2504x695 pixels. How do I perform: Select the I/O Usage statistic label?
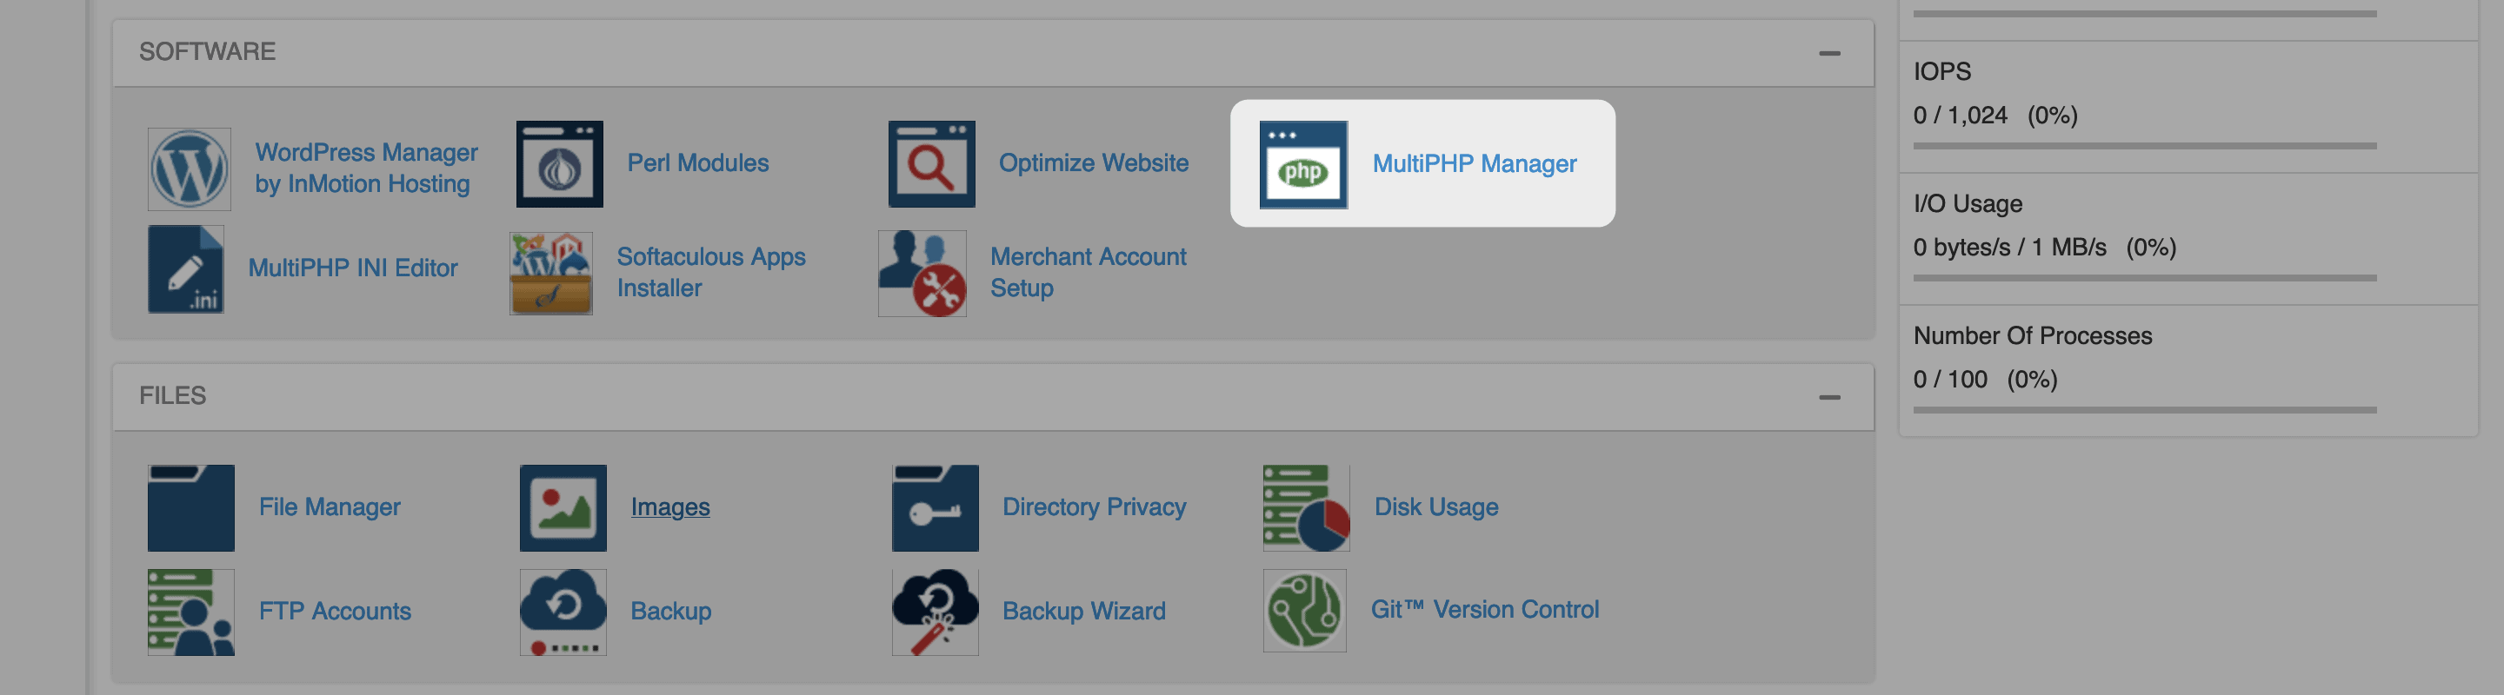click(x=1968, y=204)
